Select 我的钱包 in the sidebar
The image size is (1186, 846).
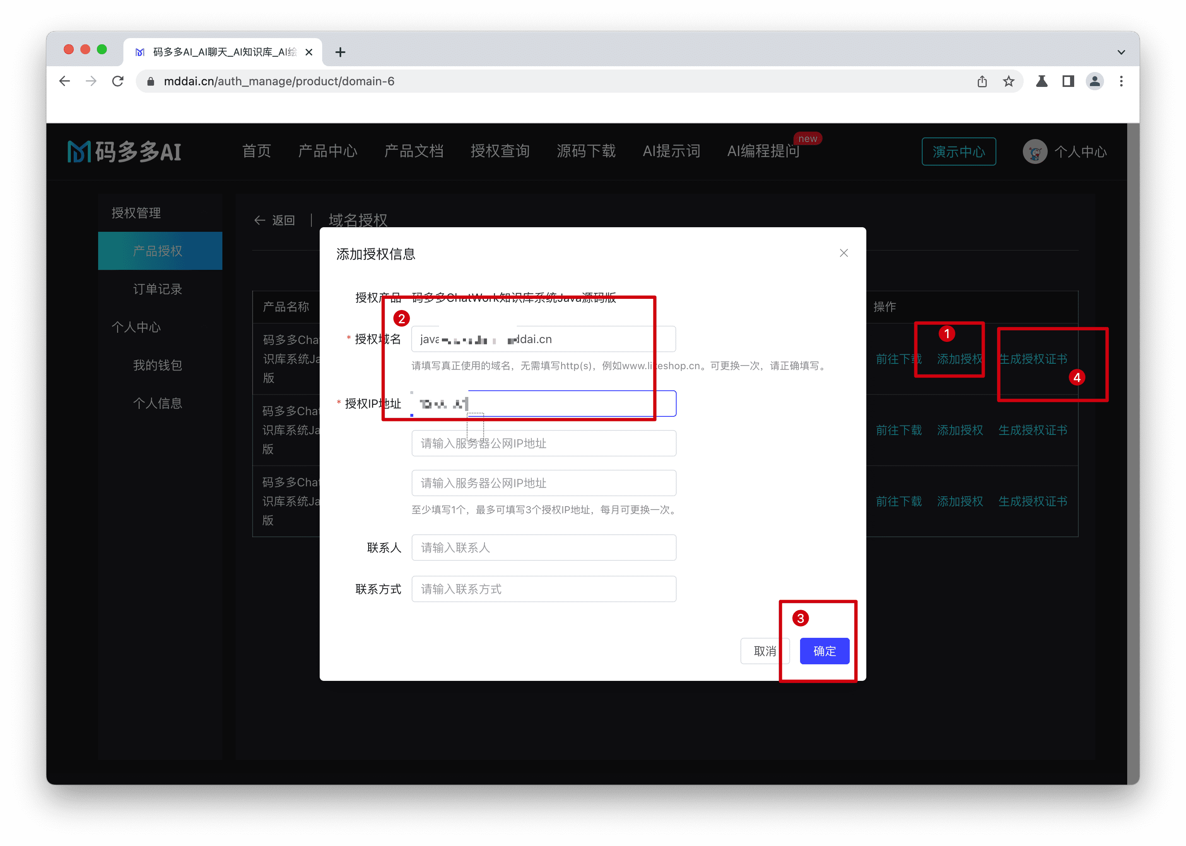point(157,365)
